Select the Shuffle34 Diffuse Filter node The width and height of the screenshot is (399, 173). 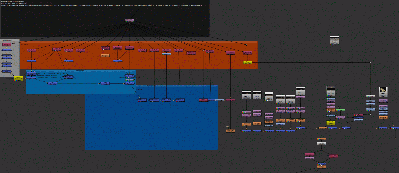[57, 49]
